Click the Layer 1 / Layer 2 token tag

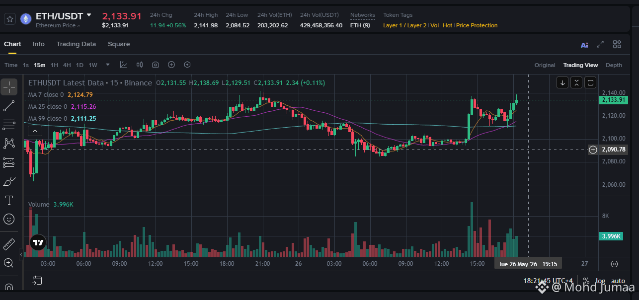[x=404, y=25]
